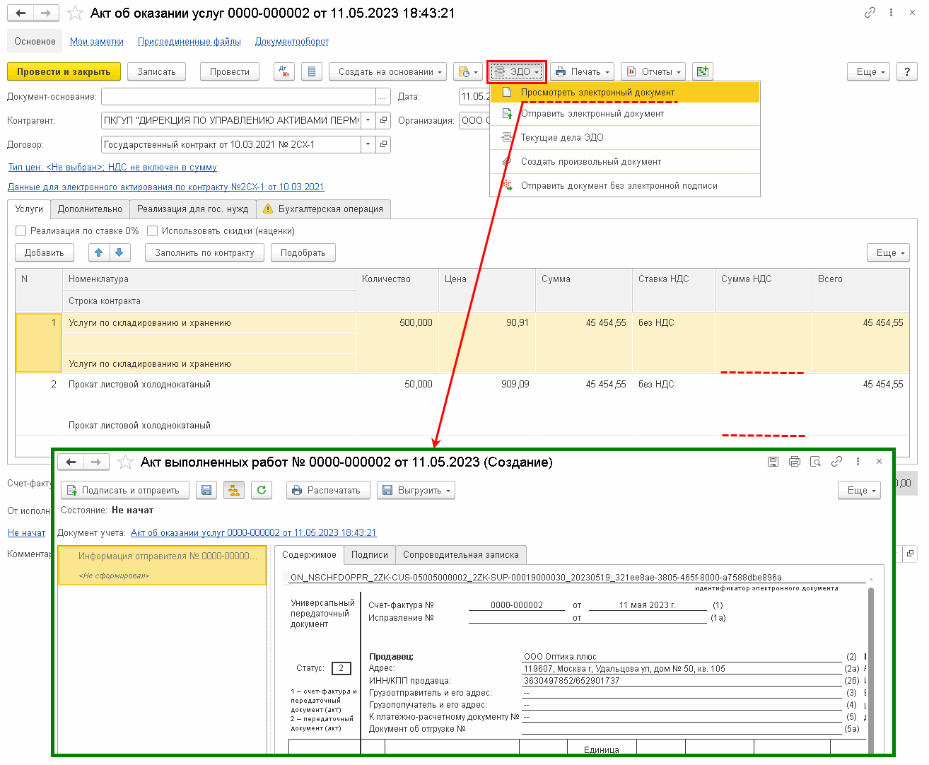The image size is (929, 765).
Task: Star the Акт выполненных работ document
Action: [125, 462]
